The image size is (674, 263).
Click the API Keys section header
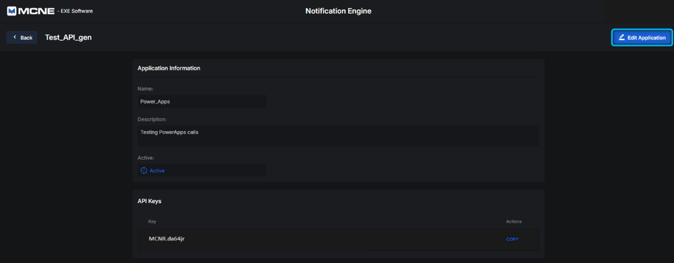(x=149, y=201)
